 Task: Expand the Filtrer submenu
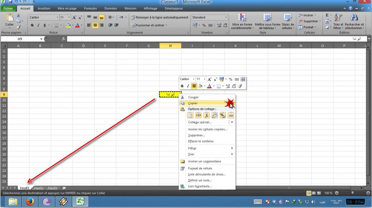click(x=207, y=148)
